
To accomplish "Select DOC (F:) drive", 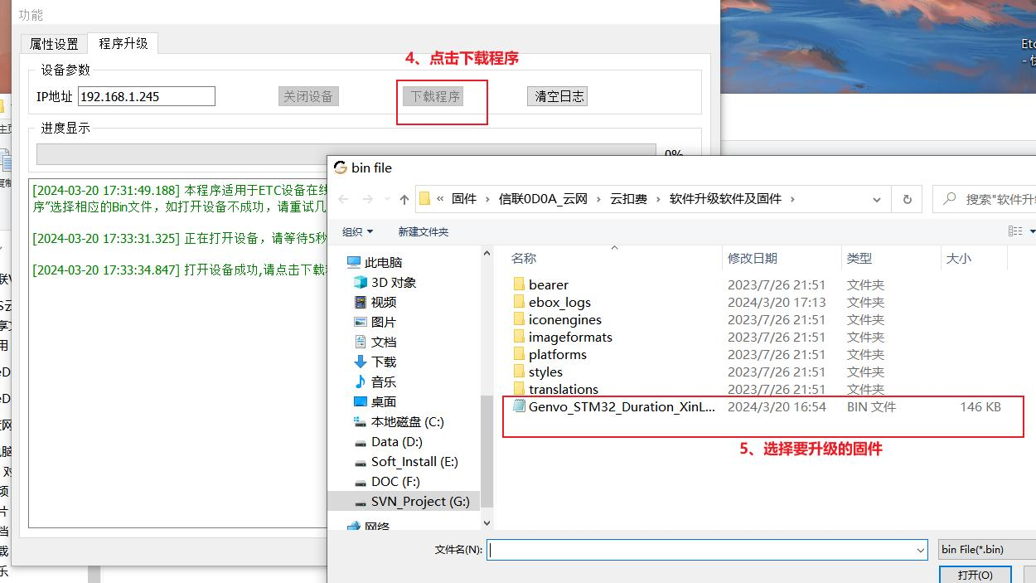I will 395,481.
